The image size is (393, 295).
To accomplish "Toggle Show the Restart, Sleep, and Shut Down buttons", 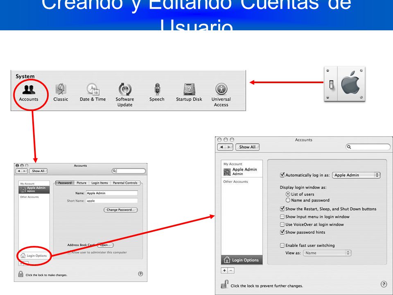I will click(282, 209).
